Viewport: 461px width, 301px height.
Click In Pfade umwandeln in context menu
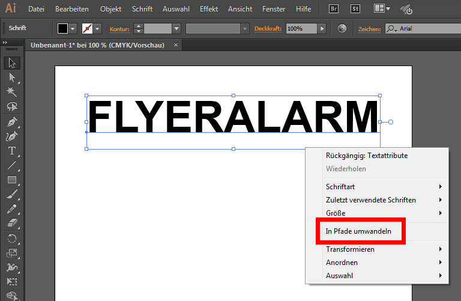360,231
